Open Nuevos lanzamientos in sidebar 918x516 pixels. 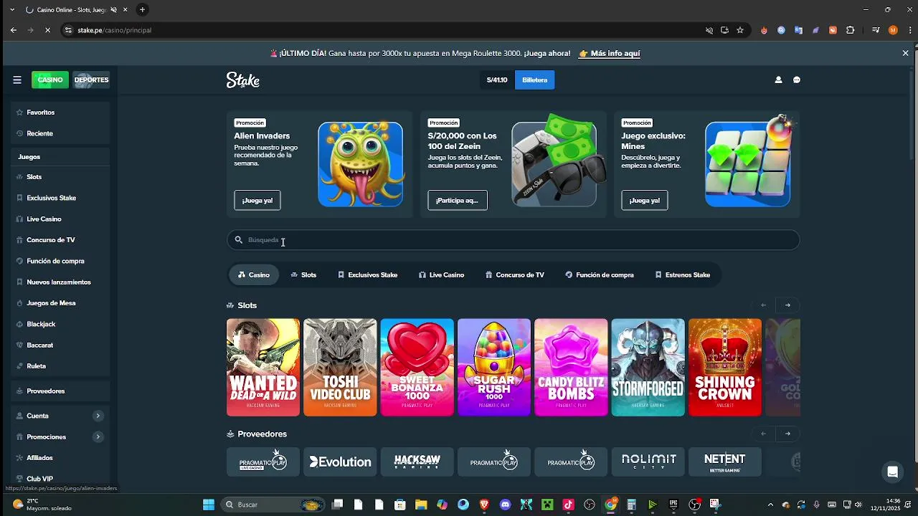point(61,282)
